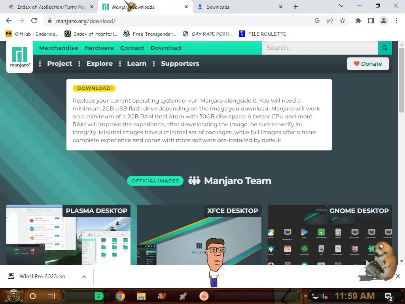Viewport: 405px width, 304px height.
Task: Click the Donate button
Action: point(368,64)
